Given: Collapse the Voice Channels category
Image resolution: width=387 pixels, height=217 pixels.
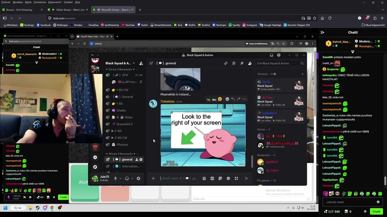Looking at the screenshot, I should [x=122, y=69].
